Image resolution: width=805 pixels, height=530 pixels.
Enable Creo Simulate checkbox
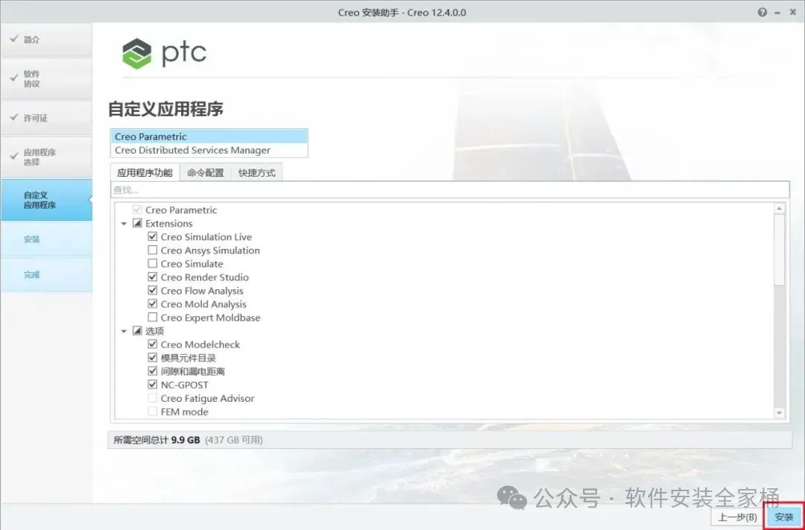[153, 263]
